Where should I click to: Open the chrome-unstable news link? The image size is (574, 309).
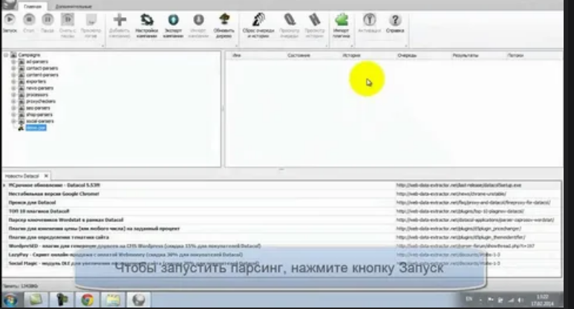[451, 194]
